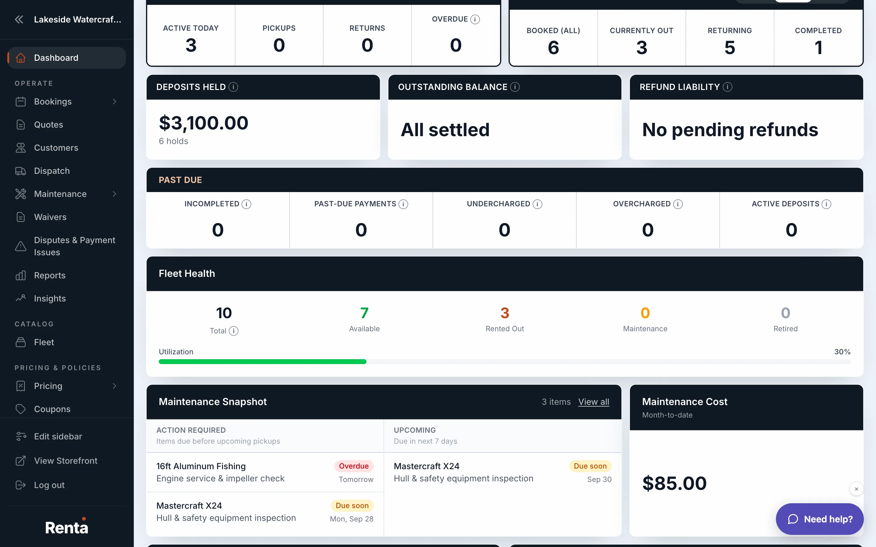Show info for Outstanding Balance
The height and width of the screenshot is (547, 876).
pos(515,87)
